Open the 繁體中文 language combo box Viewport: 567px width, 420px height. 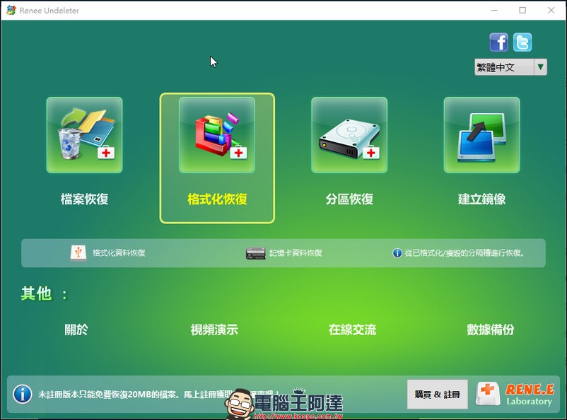510,67
